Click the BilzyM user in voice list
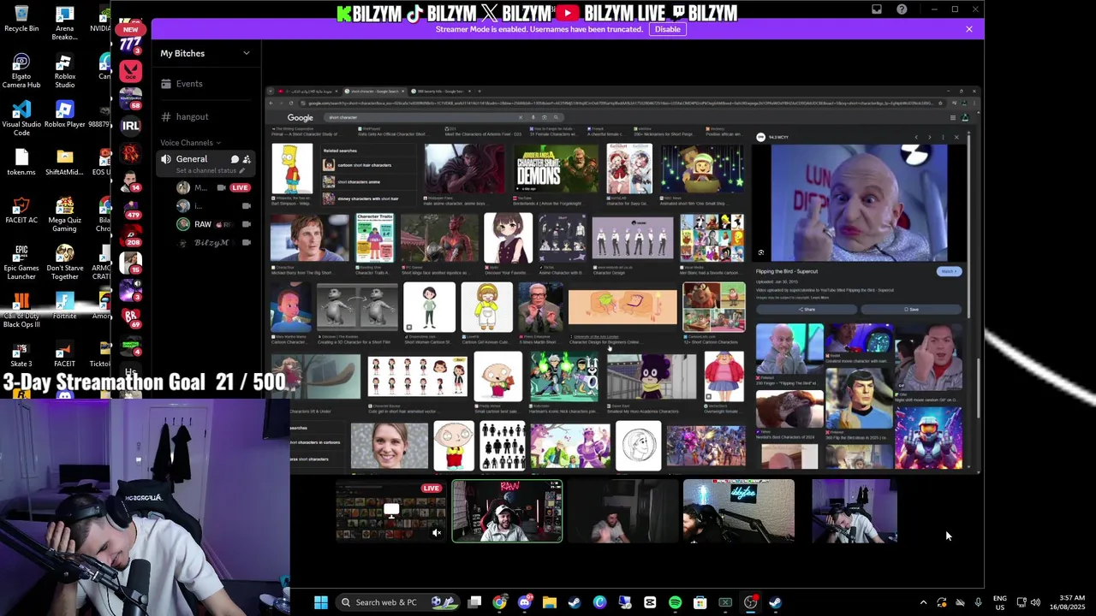This screenshot has height=616, width=1096. [214, 243]
